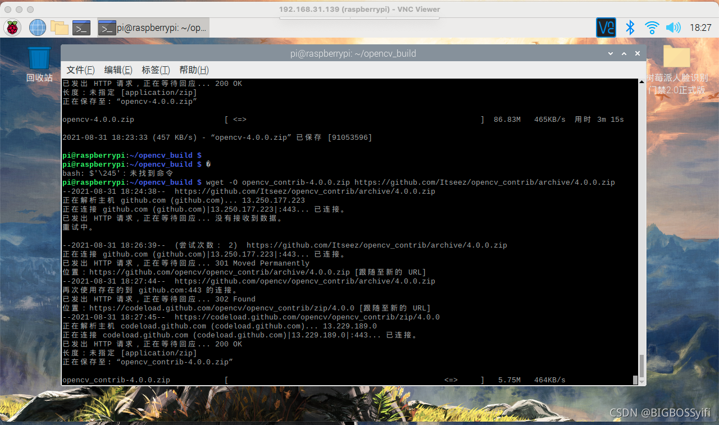Click the wget opencv_contrib command line

(x=339, y=182)
